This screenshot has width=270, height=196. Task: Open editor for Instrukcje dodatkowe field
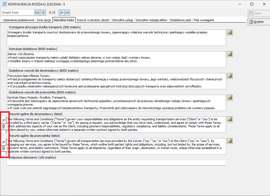(230, 54)
